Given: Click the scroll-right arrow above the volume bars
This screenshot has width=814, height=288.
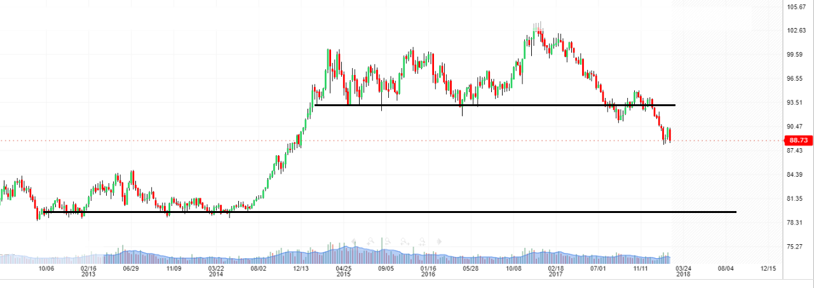Looking at the screenshot, I should [x=439, y=242].
